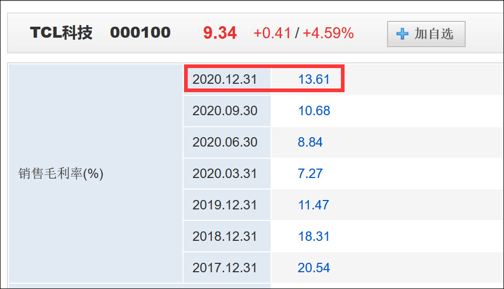Click the date cell 2018.12.31
The image size is (504, 289).
pyautogui.click(x=227, y=236)
